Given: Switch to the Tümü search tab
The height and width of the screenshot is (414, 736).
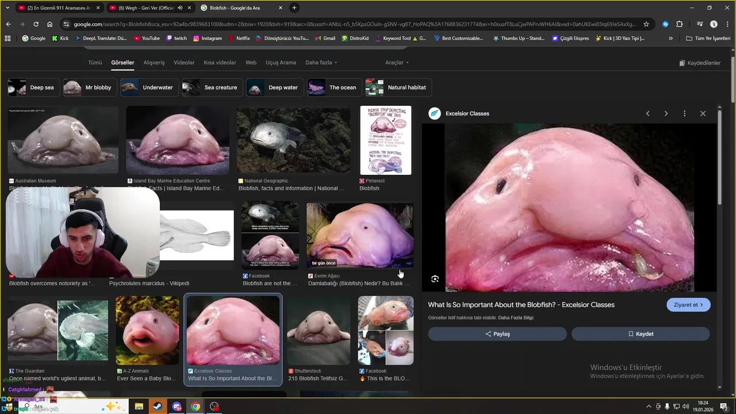Looking at the screenshot, I should pyautogui.click(x=95, y=62).
